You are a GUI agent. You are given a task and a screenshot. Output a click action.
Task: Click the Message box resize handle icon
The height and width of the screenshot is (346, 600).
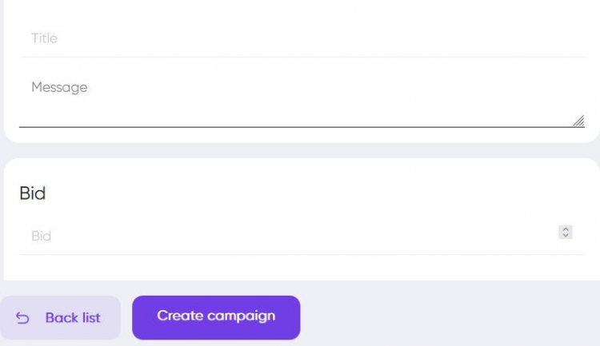coord(578,121)
